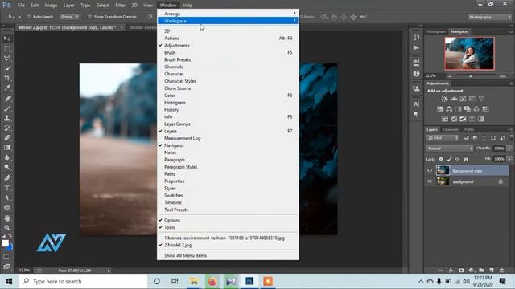Click the foreground color swatch
This screenshot has height=289, width=515.
5,243
